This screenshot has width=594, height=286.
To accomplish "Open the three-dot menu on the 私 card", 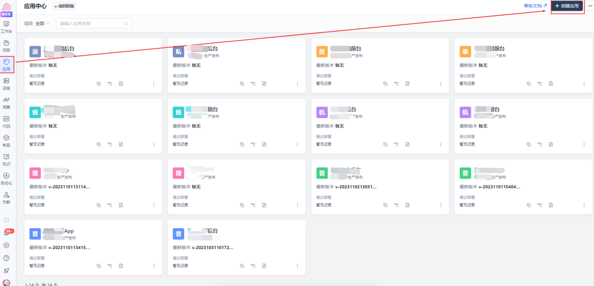I will (x=297, y=84).
